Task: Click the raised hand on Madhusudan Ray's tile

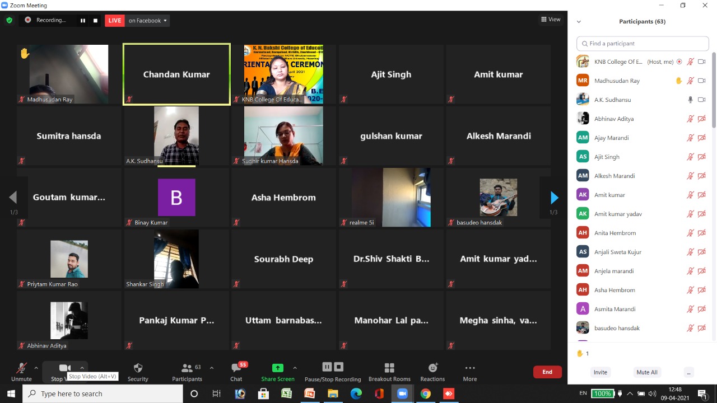Action: [x=25, y=54]
